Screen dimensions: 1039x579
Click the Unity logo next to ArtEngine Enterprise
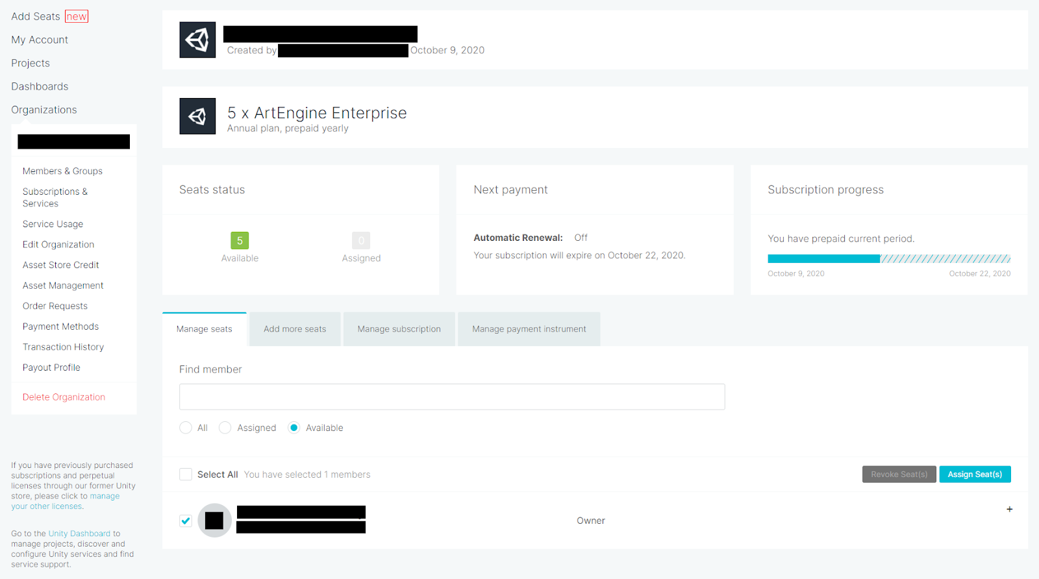pos(197,116)
